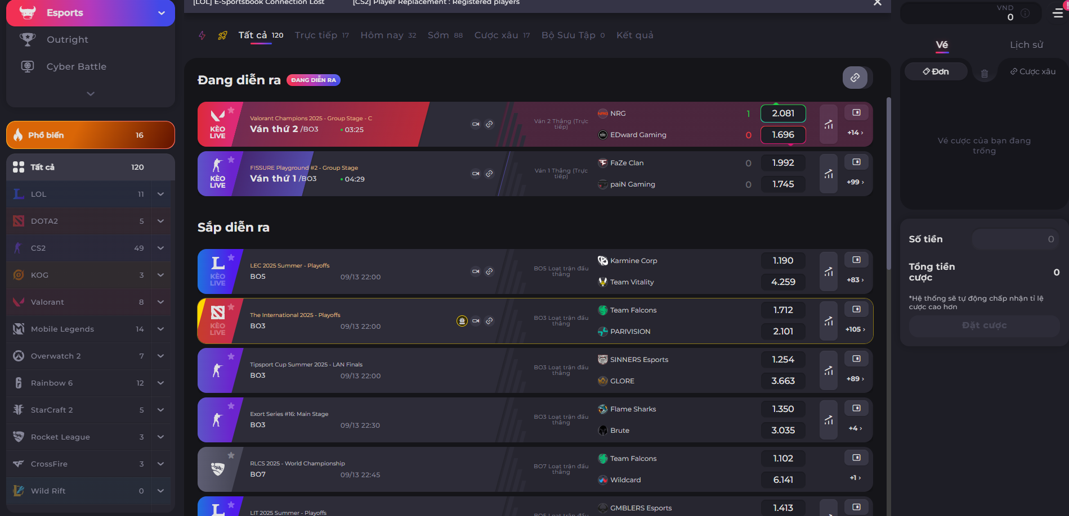Click the Đặt cược button
This screenshot has height=516, width=1069.
pos(984,325)
